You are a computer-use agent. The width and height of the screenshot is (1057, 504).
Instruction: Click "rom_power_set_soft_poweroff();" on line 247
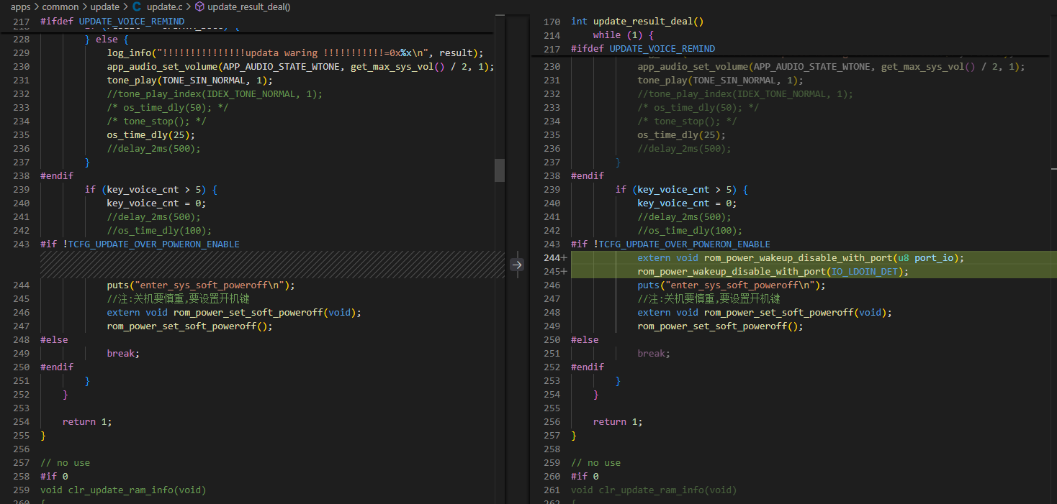point(190,326)
